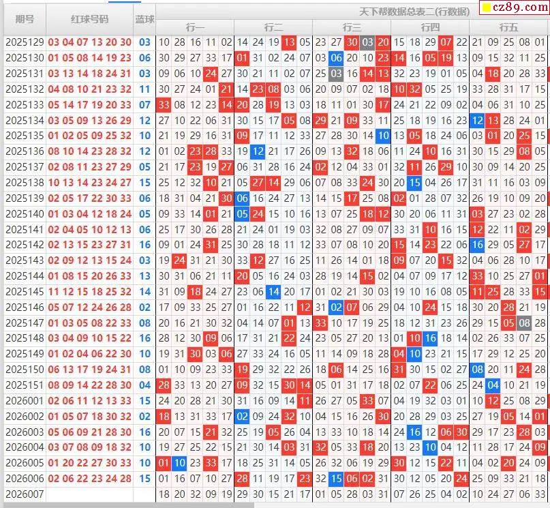Click the 天下帮数据总表二(行数据) table title
This screenshot has width=550, height=508.
point(414,12)
